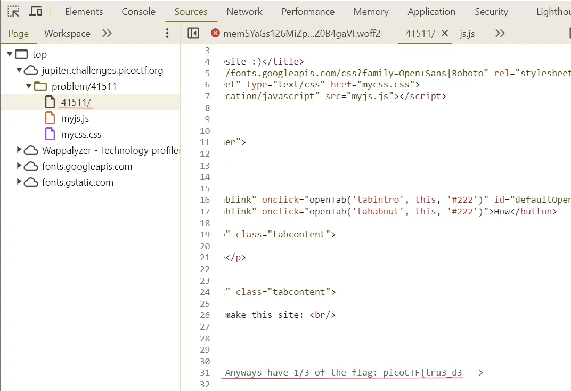Image resolution: width=571 pixels, height=391 pixels.
Task: Click the purple file icon for mycss.css
Action: tap(50, 134)
